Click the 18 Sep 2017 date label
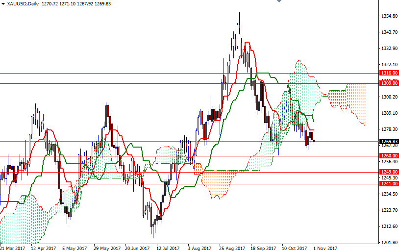This screenshot has width=399, height=252. point(263,248)
